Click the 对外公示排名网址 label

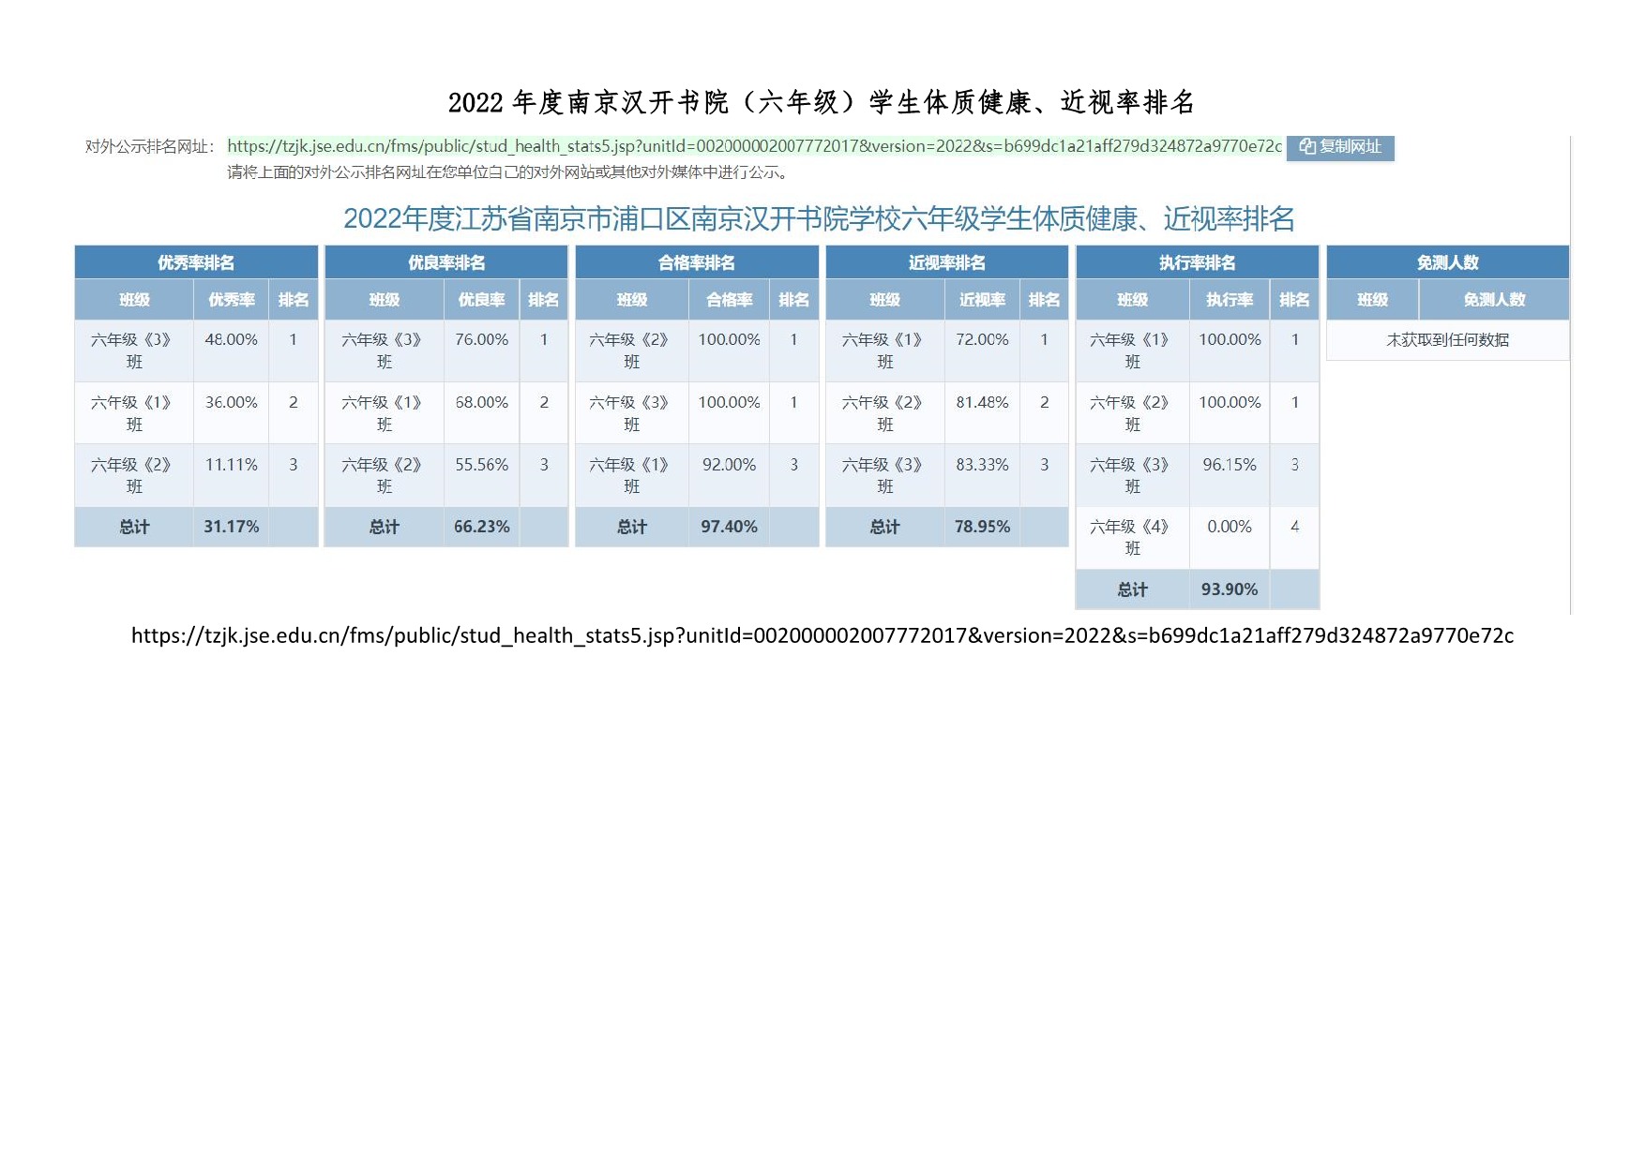pos(150,146)
